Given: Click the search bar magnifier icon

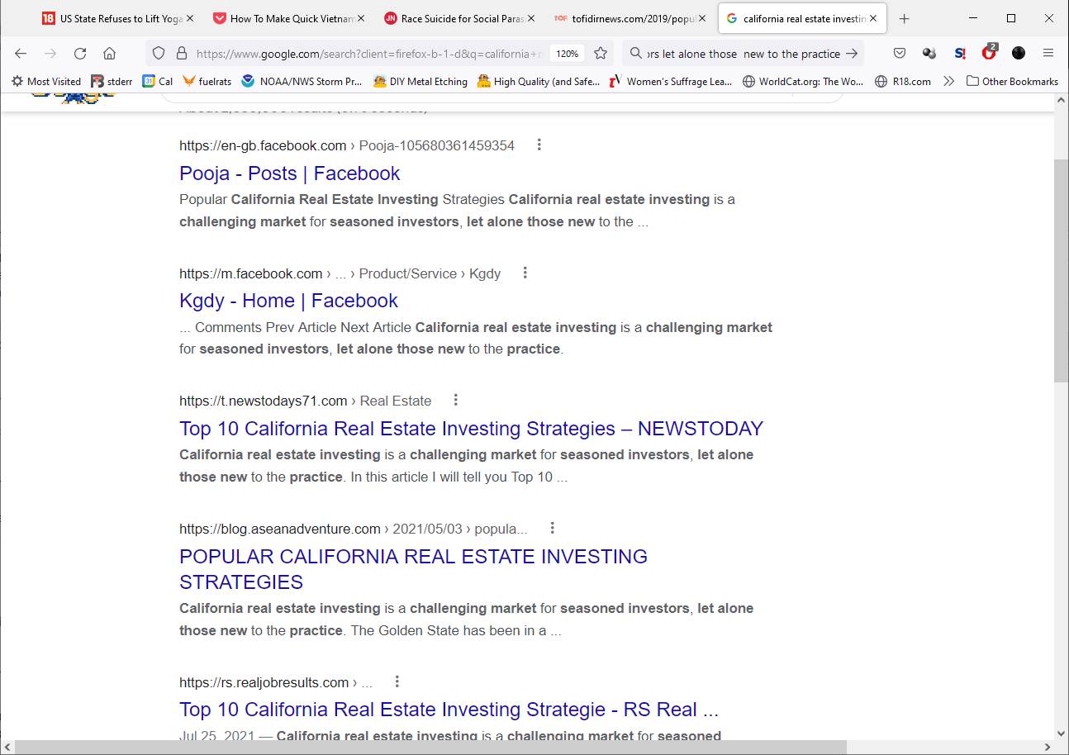Looking at the screenshot, I should click(x=635, y=54).
